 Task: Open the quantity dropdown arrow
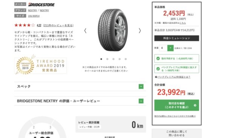[x=170, y=48]
